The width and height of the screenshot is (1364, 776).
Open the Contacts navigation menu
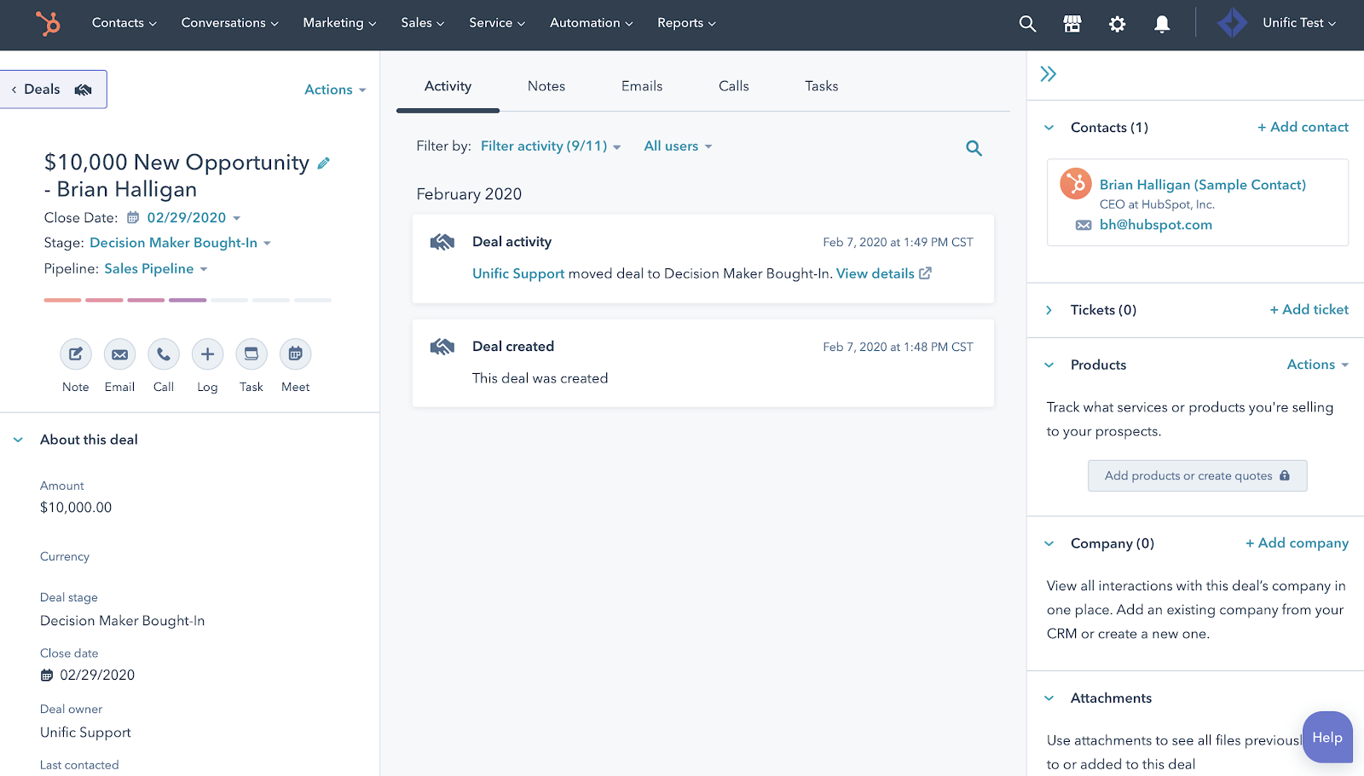pyautogui.click(x=124, y=23)
